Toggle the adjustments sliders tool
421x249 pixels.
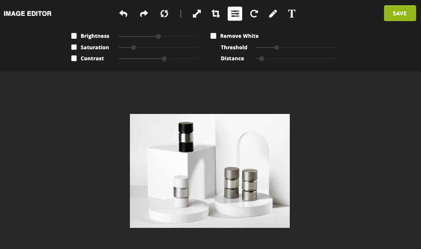click(235, 14)
